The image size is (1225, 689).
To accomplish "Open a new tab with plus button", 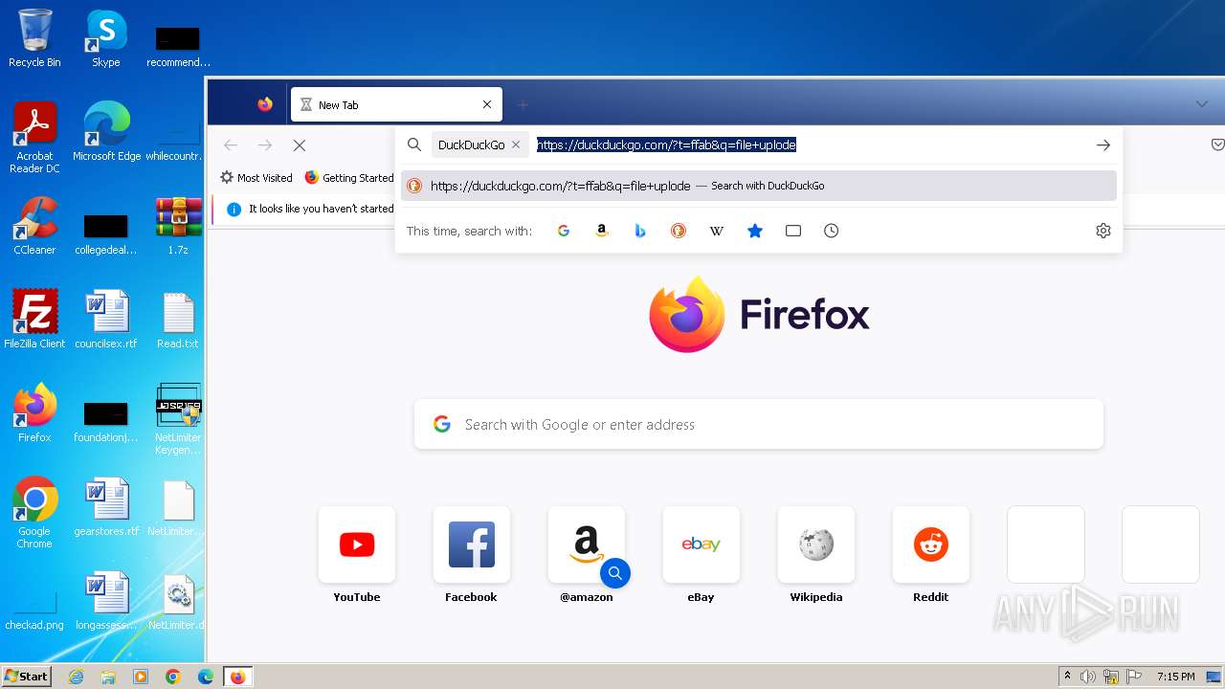I will (x=523, y=105).
